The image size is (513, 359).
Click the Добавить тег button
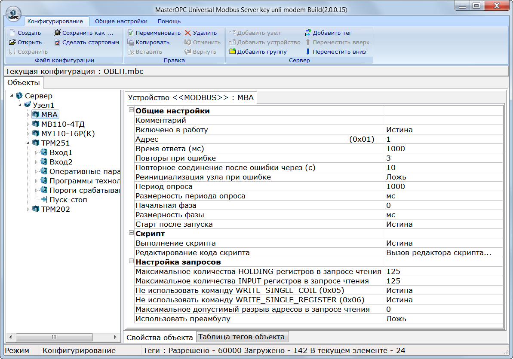coord(328,33)
